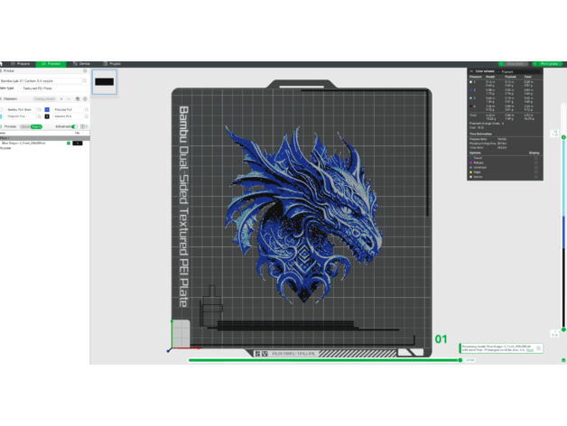Viewport: 567px width, 426px height.
Task: Select the Global process mode
Action: pyautogui.click(x=25, y=126)
